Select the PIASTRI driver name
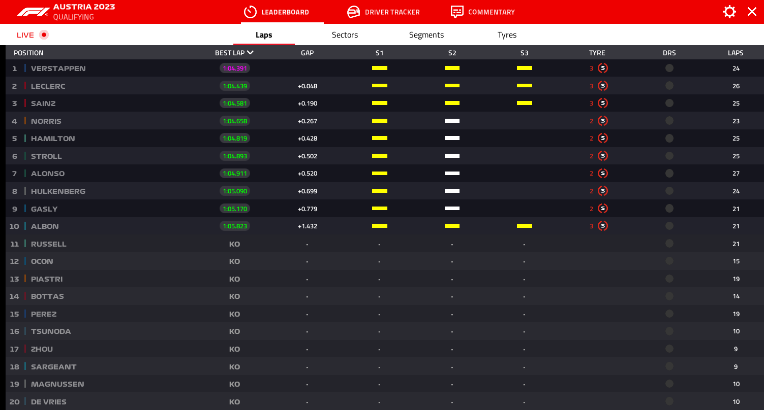Image resolution: width=764 pixels, height=410 pixels. pos(47,279)
